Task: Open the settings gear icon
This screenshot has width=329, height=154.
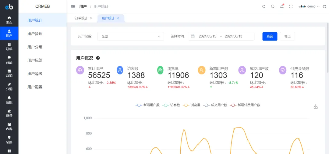Action: click(x=324, y=6)
